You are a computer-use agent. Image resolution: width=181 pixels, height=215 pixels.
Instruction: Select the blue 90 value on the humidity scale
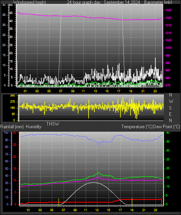(7, 140)
